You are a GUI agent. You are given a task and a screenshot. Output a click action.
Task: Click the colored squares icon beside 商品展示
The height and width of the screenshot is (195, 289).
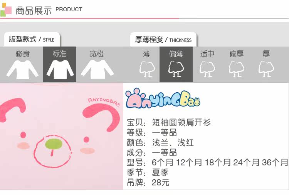(x=6, y=10)
